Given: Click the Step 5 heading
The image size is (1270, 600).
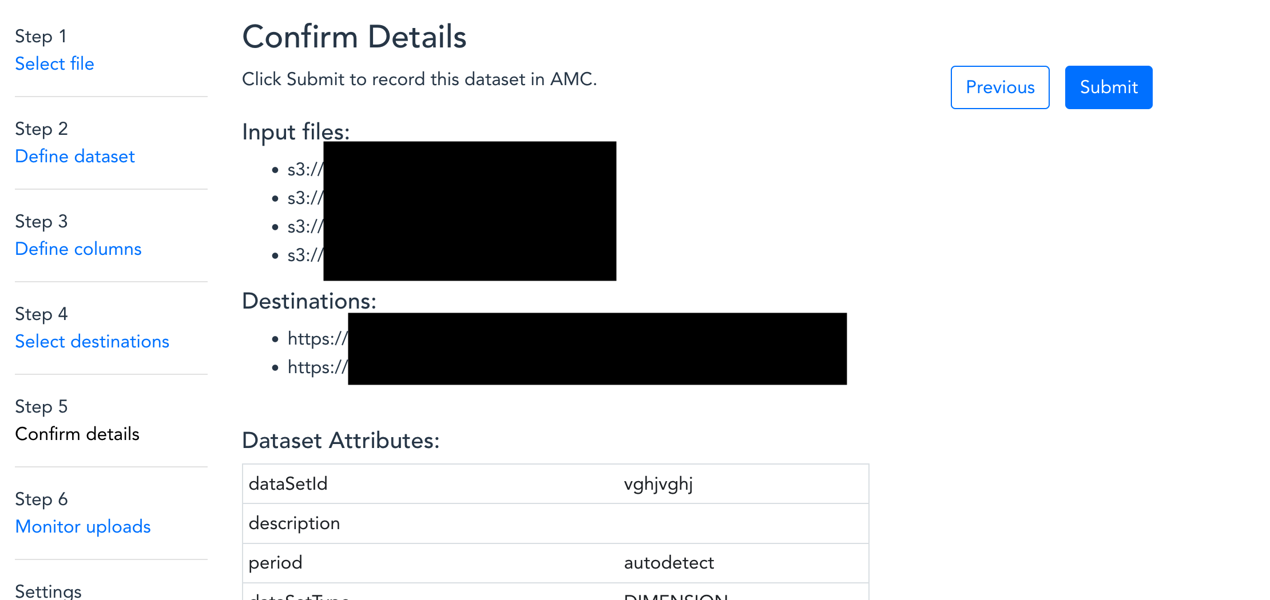Looking at the screenshot, I should pyautogui.click(x=41, y=406).
